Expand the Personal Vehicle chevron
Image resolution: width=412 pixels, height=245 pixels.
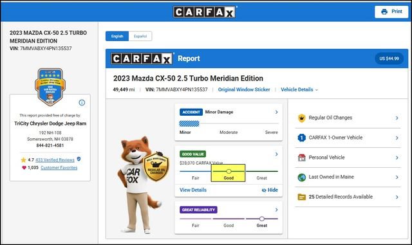click(397, 158)
